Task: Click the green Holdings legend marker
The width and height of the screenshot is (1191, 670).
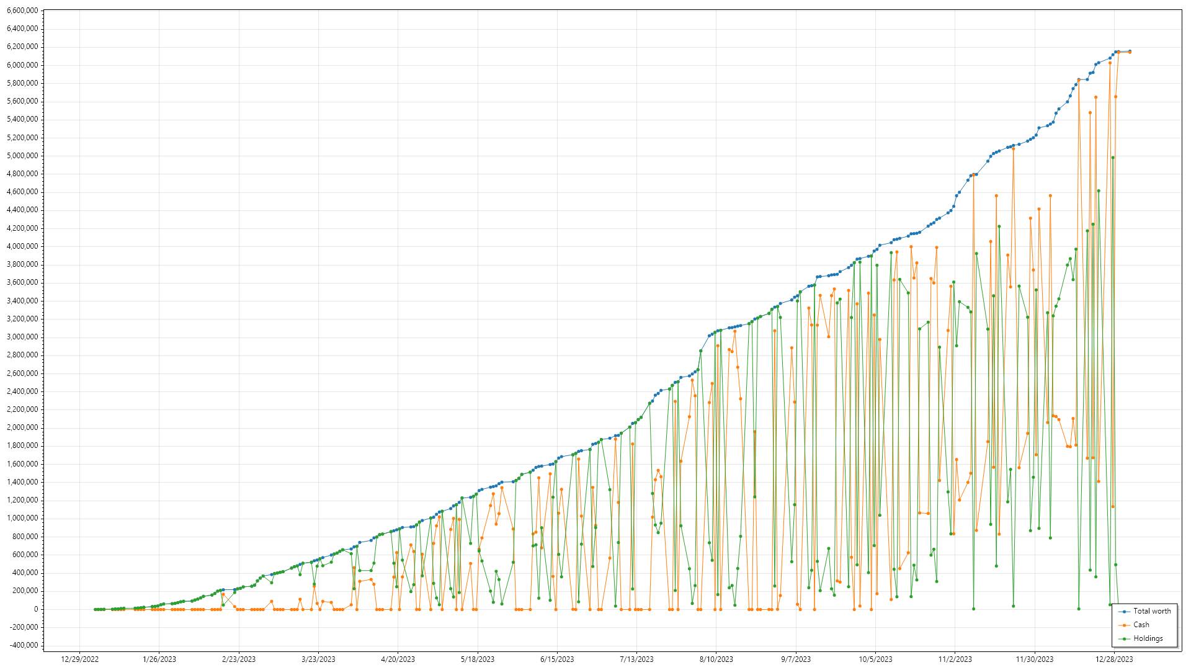Action: pyautogui.click(x=1124, y=639)
